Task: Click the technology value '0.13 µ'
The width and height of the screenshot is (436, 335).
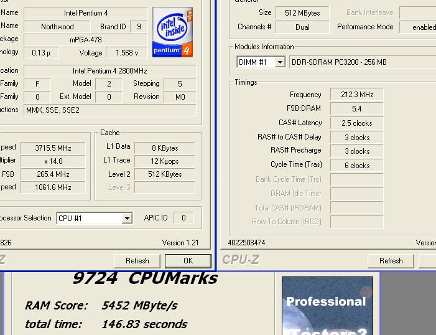Action: coord(41,53)
